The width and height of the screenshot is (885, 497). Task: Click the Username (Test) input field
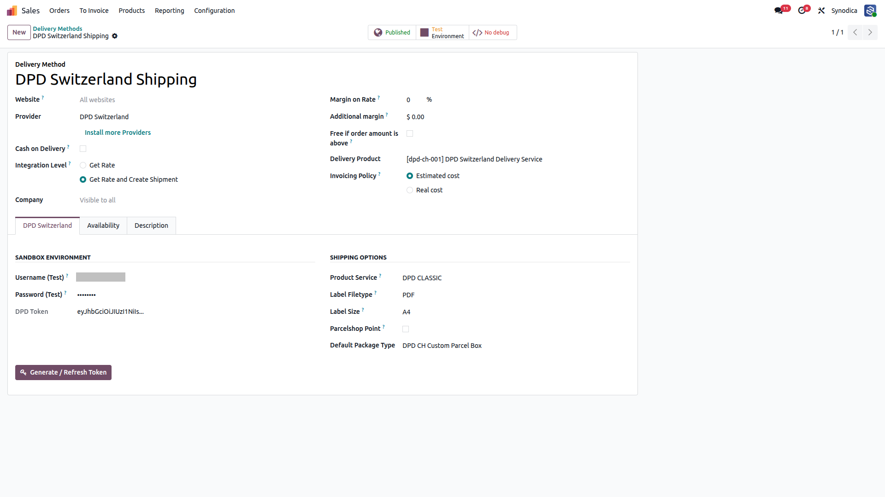(100, 277)
